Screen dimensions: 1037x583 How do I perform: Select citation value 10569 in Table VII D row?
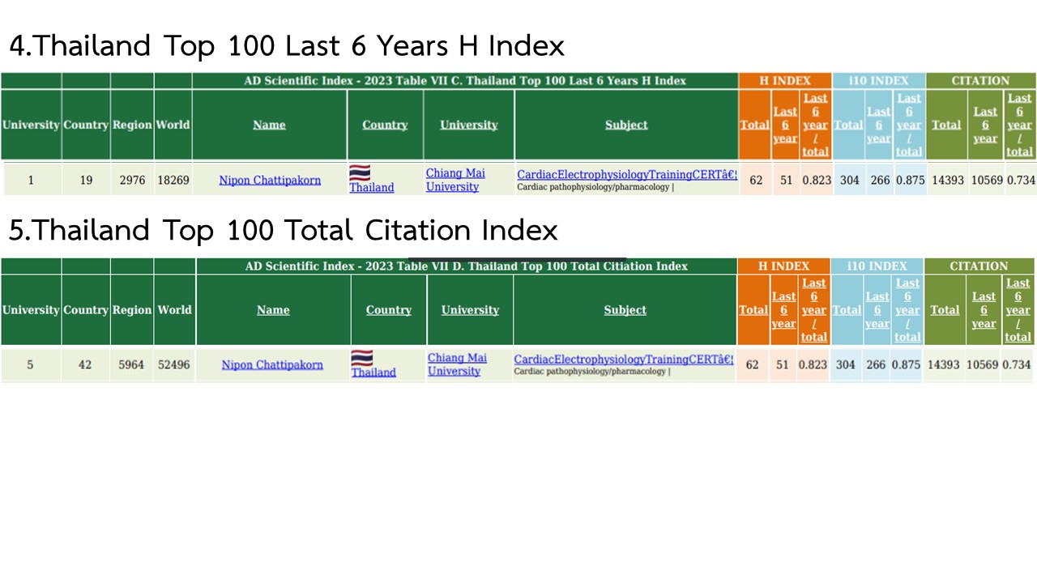coord(982,365)
